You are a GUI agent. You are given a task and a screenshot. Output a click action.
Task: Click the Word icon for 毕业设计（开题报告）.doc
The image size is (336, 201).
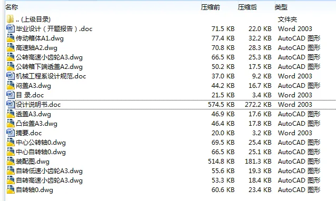pos(11,28)
